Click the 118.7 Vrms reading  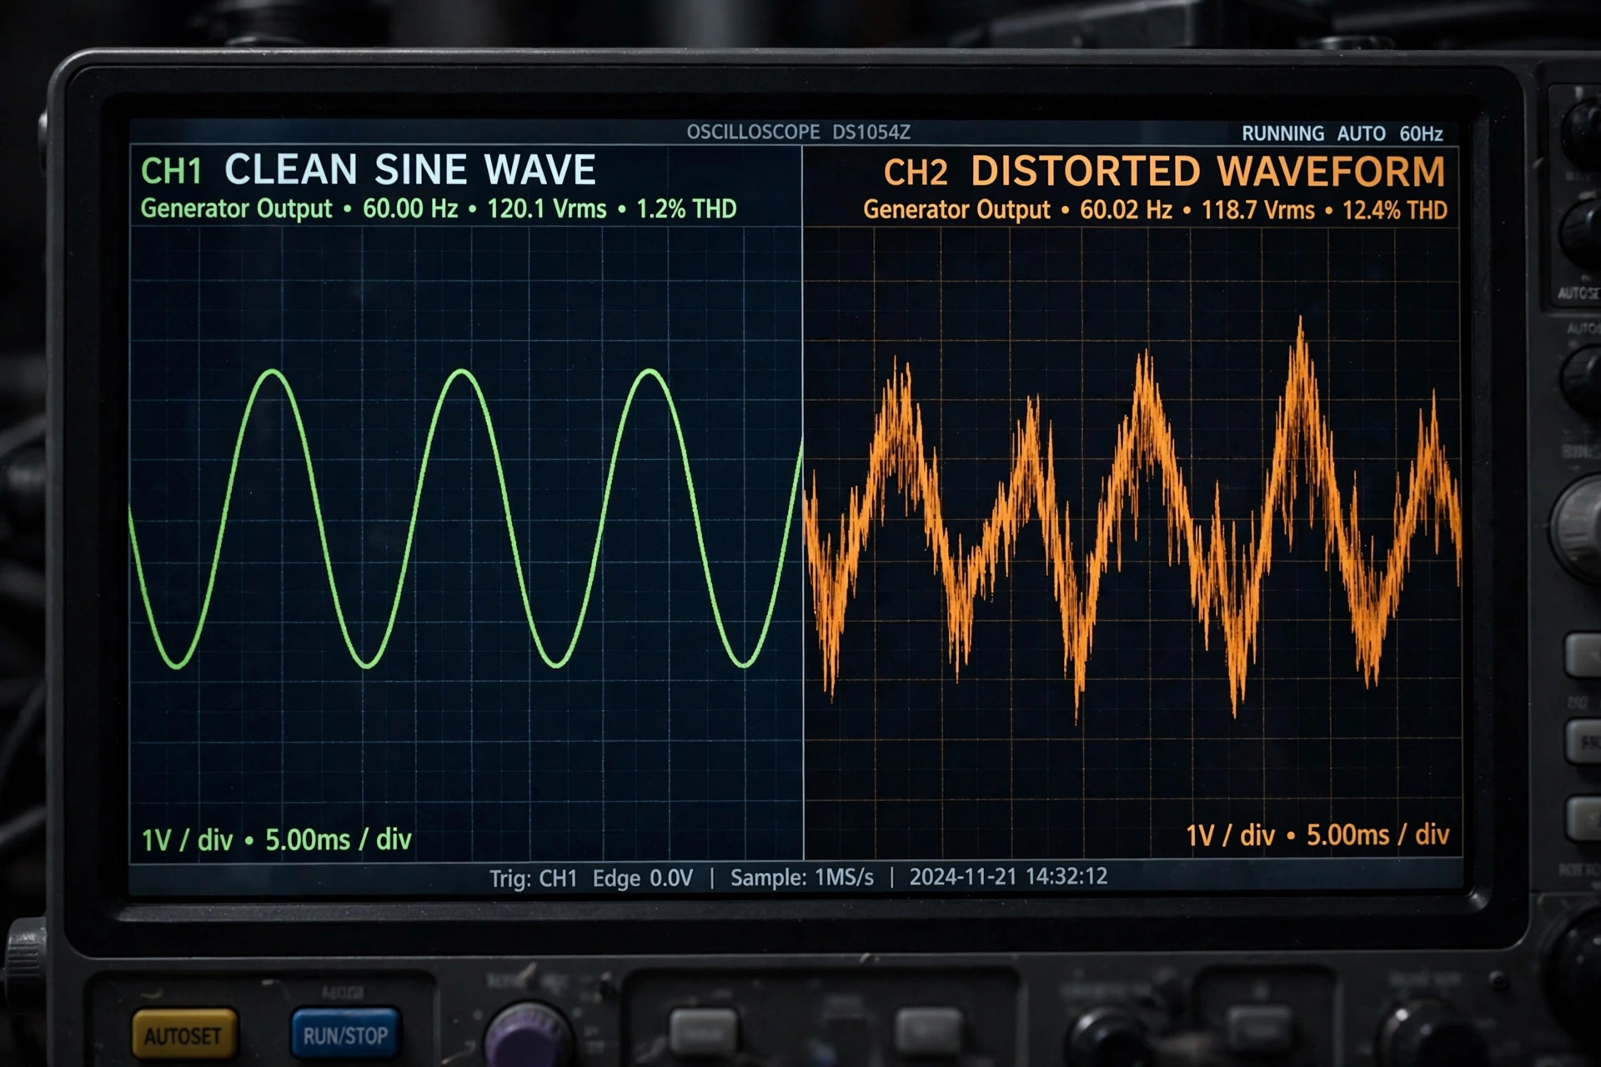[x=1257, y=210]
